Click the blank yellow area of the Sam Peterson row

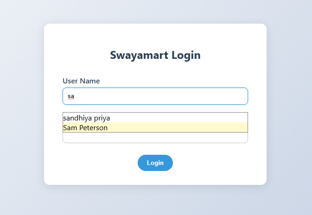pos(195,127)
